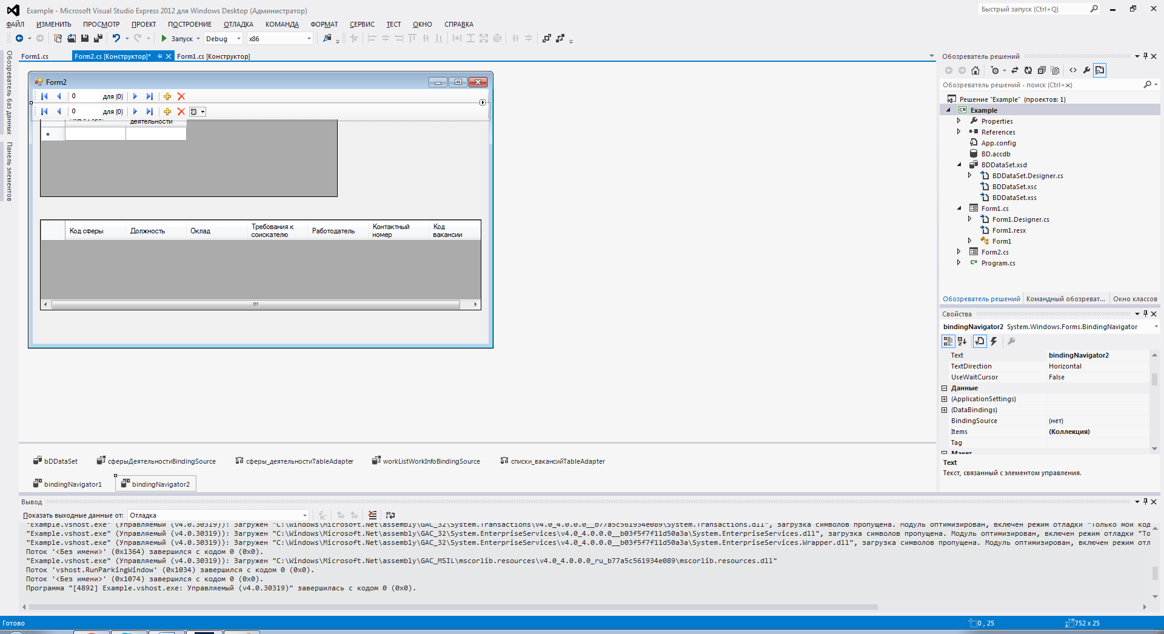This screenshot has height=634, width=1164.
Task: Click position field in lower navigator
Action: (84, 112)
